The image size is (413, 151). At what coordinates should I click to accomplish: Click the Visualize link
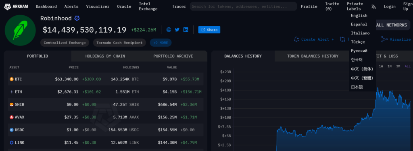click(400, 39)
